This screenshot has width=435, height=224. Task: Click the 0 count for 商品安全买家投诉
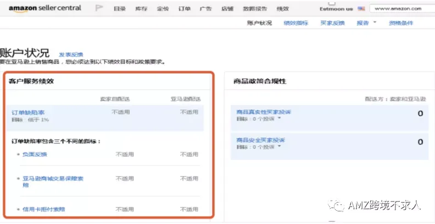point(420,142)
